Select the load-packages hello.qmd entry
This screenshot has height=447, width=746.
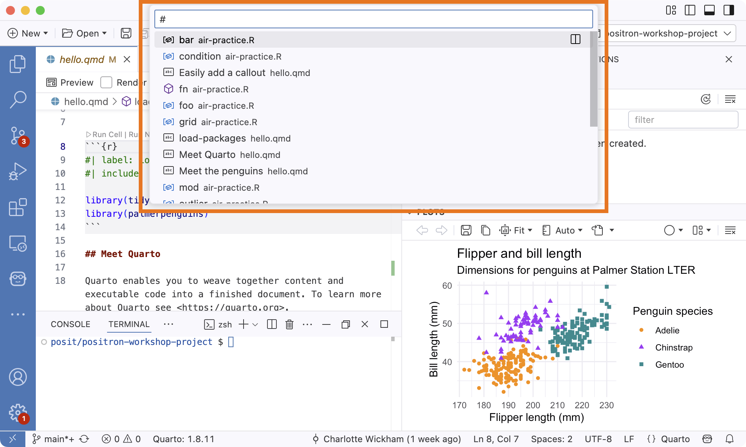372,138
